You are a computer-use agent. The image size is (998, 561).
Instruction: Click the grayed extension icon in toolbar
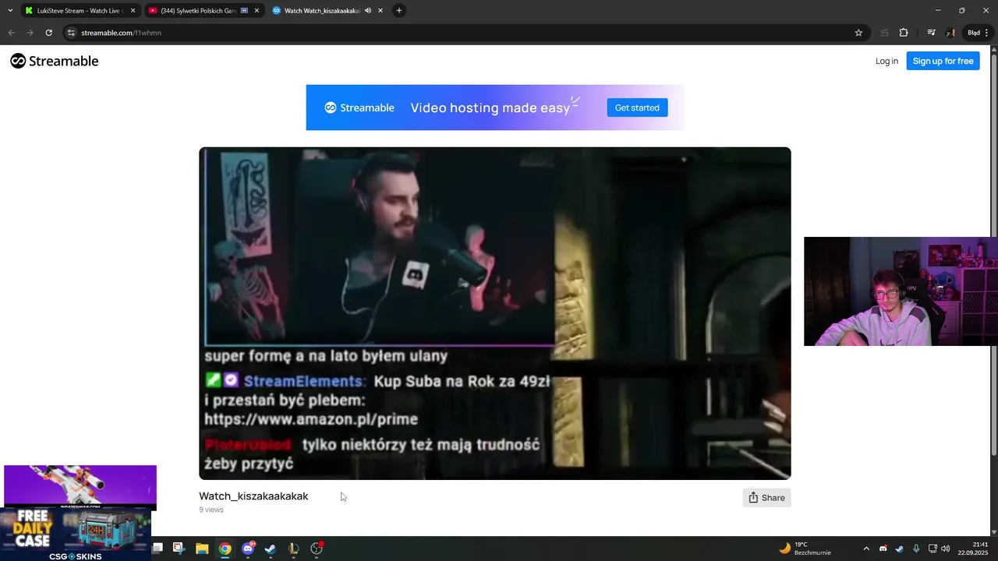tap(884, 33)
